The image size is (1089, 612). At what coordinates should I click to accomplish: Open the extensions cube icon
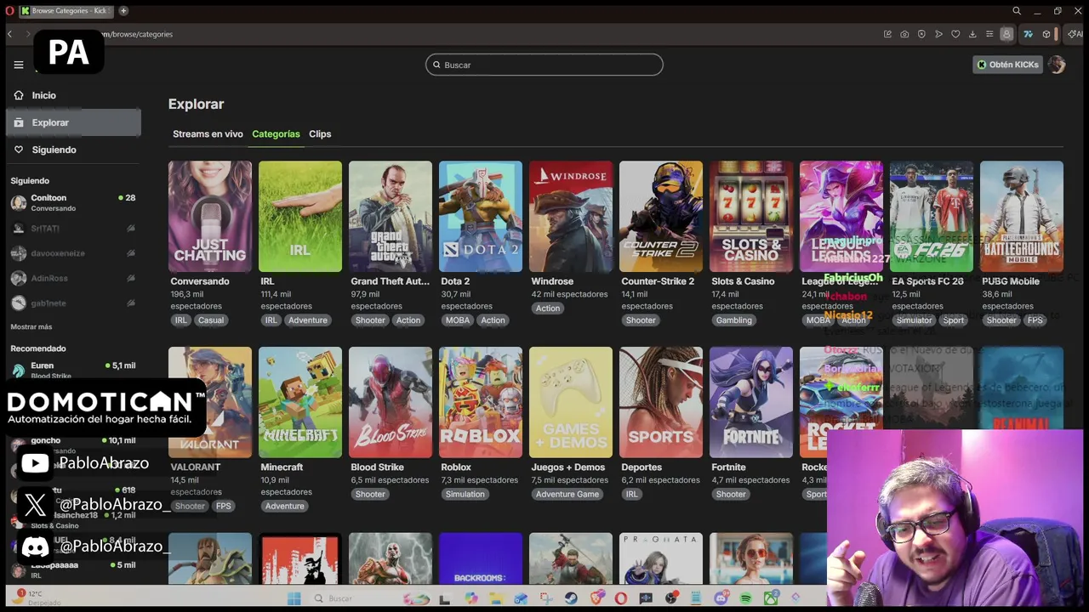pos(1046,34)
